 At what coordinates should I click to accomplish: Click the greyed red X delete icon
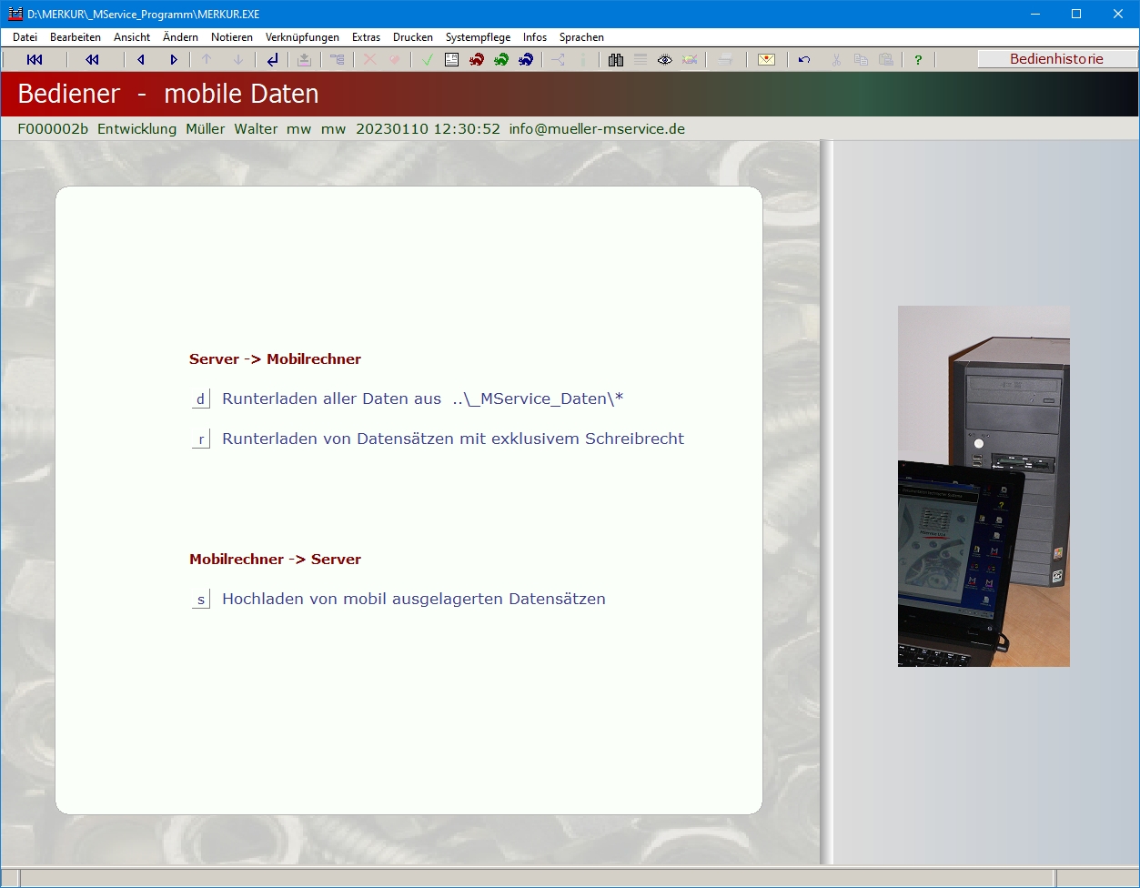369,60
